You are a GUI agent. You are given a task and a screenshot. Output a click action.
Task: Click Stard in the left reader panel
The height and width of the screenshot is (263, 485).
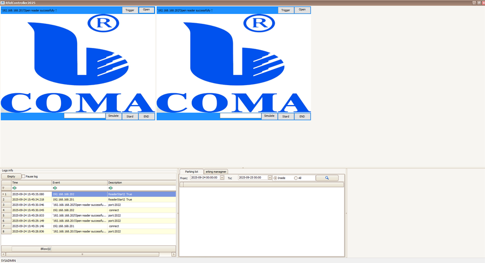(x=130, y=116)
